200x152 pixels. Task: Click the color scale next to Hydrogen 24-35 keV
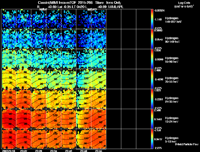152,99
